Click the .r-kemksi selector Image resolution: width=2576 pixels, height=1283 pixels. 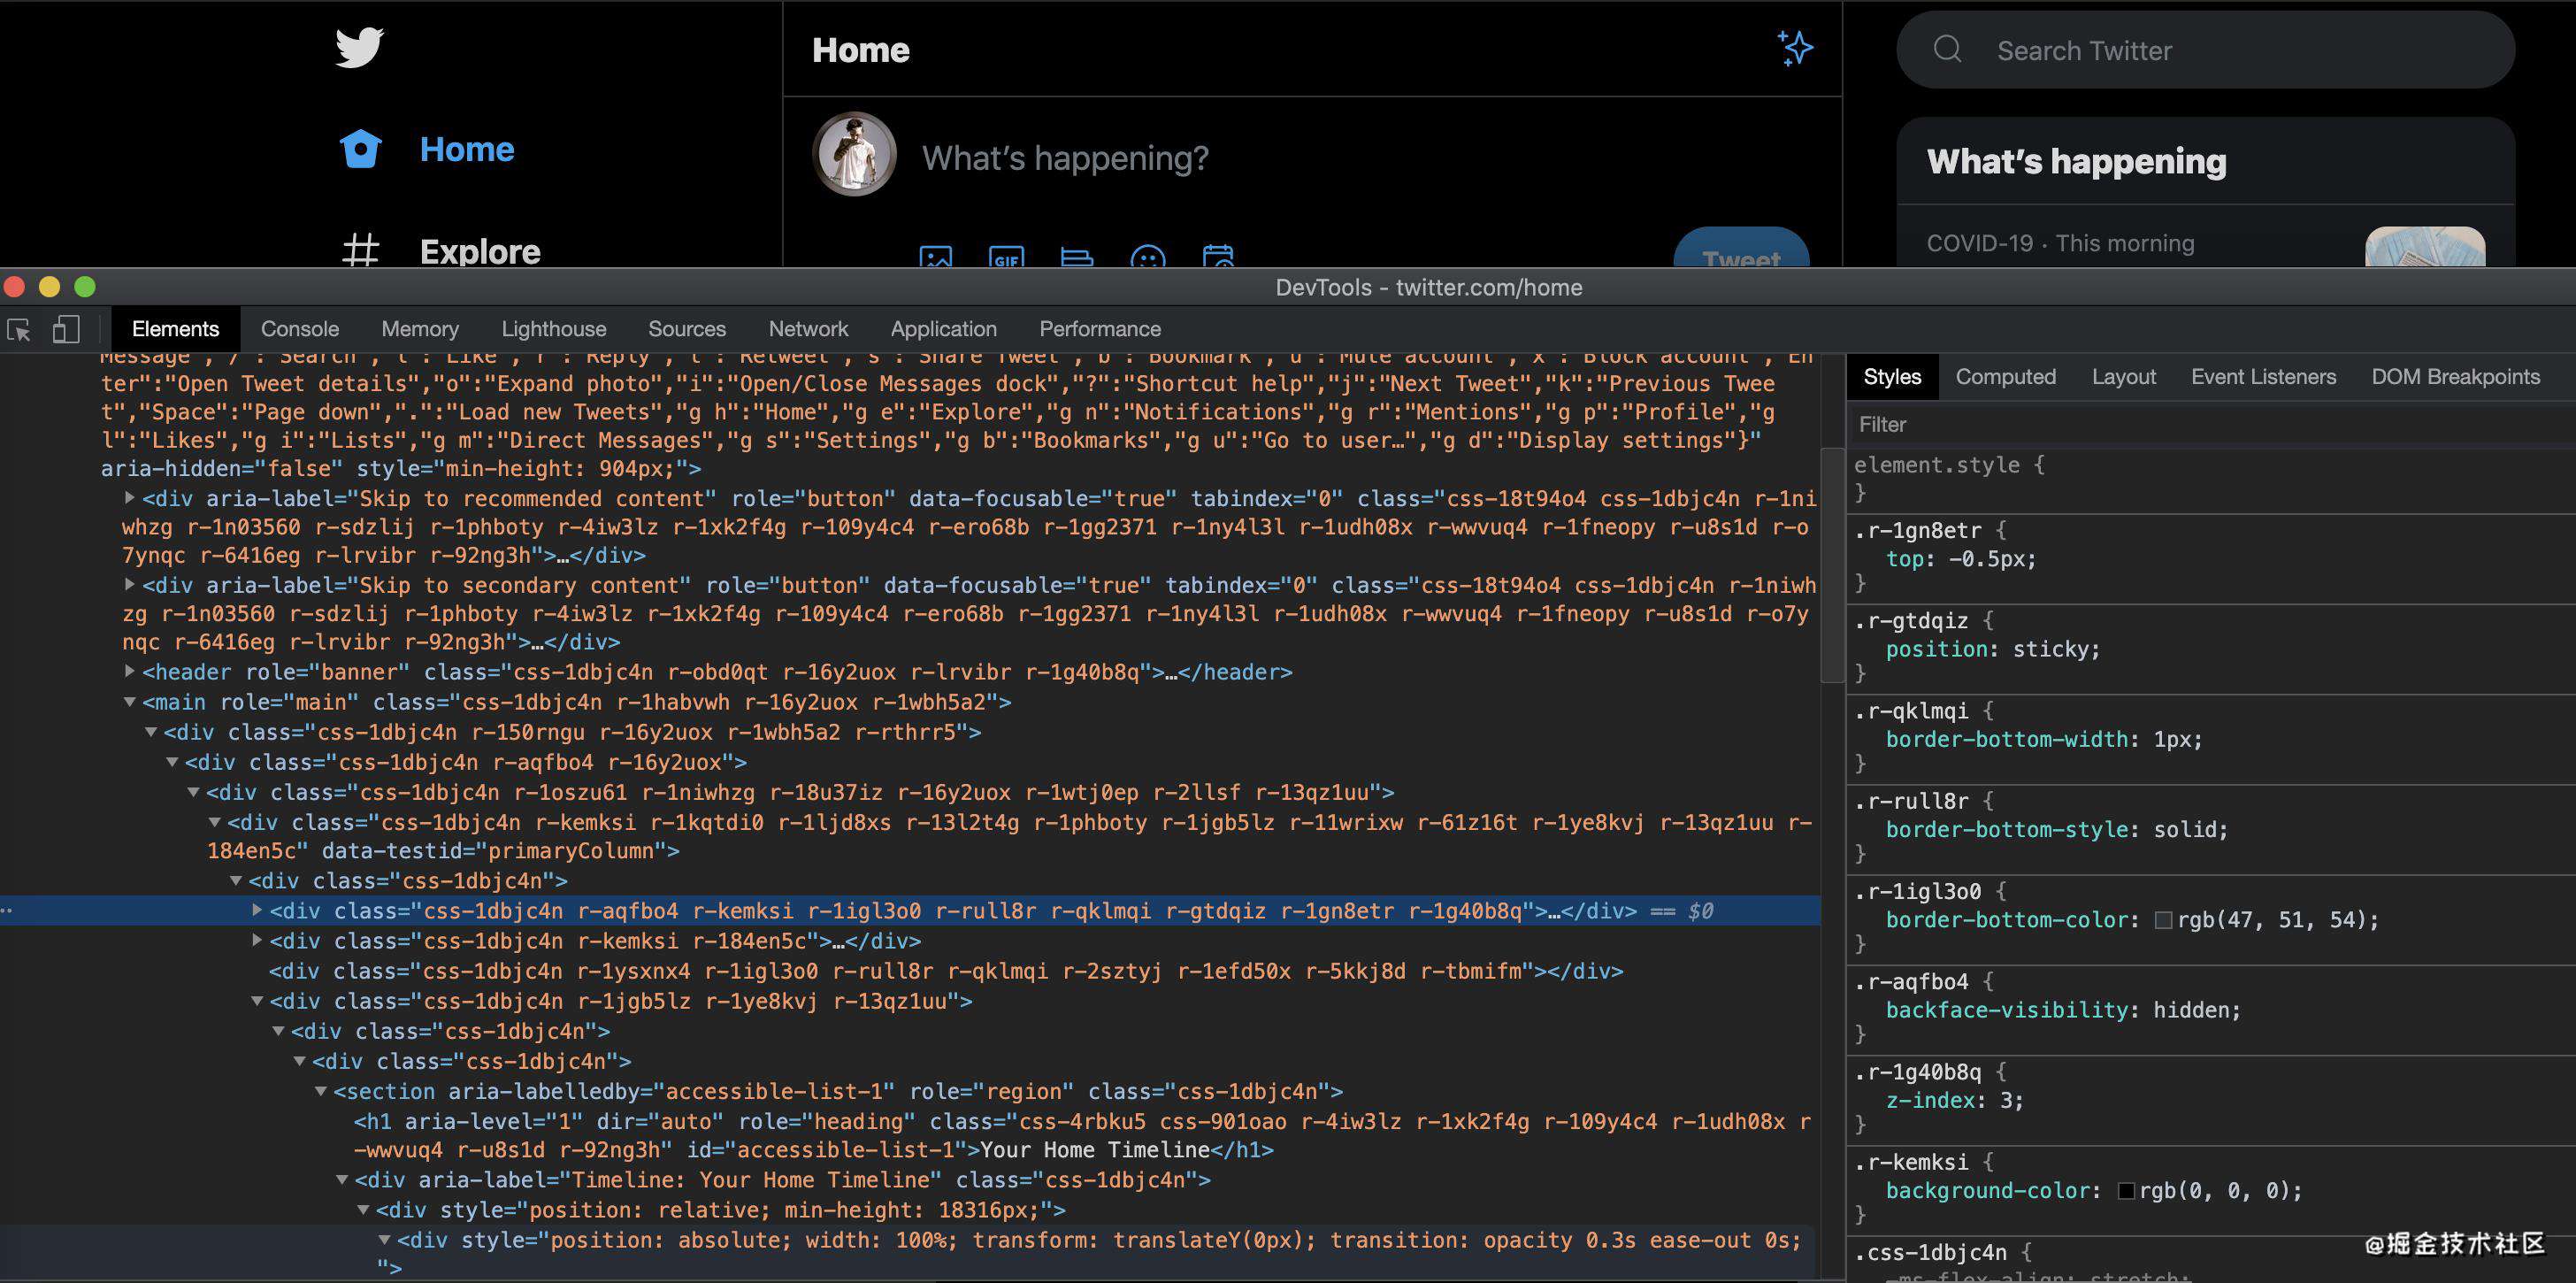coord(1911,1162)
